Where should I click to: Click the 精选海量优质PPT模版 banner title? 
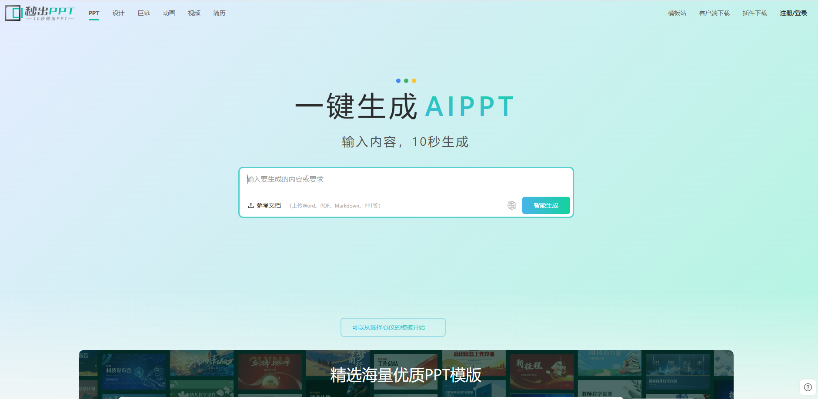click(x=405, y=375)
